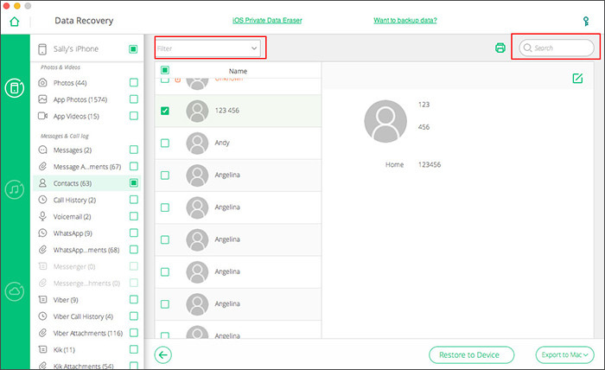
Task: Click the Home icon in title bar
Action: coord(14,20)
